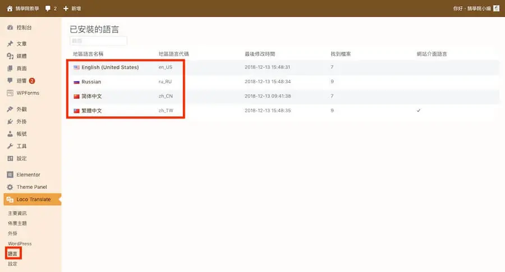Click the media icon for 媒體
The width and height of the screenshot is (505, 272).
pos(10,56)
